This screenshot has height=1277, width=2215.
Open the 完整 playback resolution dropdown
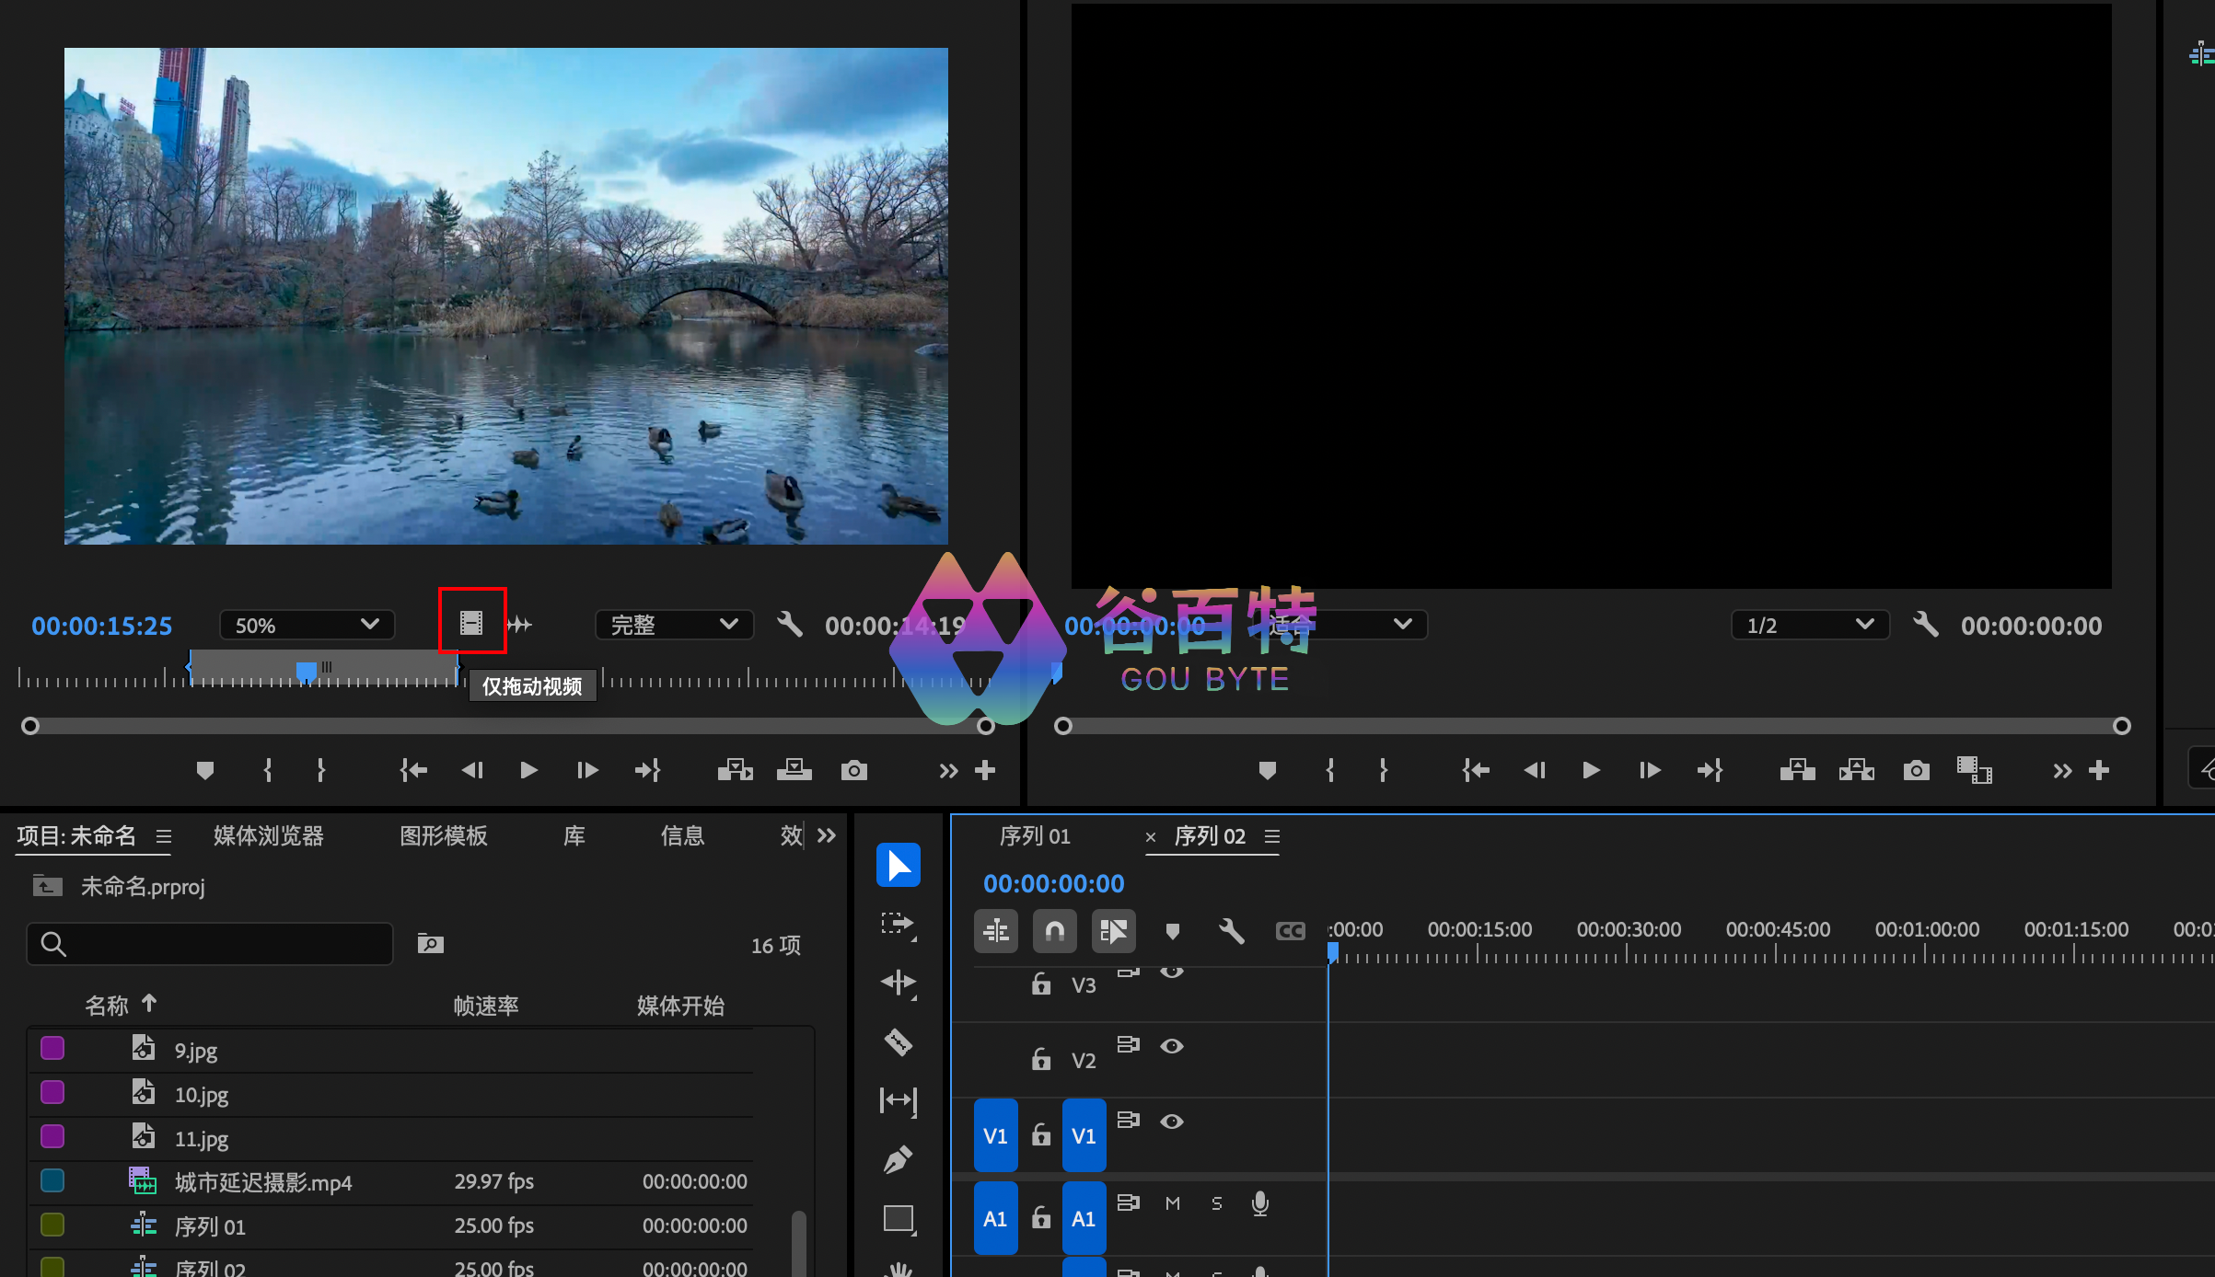click(x=674, y=625)
